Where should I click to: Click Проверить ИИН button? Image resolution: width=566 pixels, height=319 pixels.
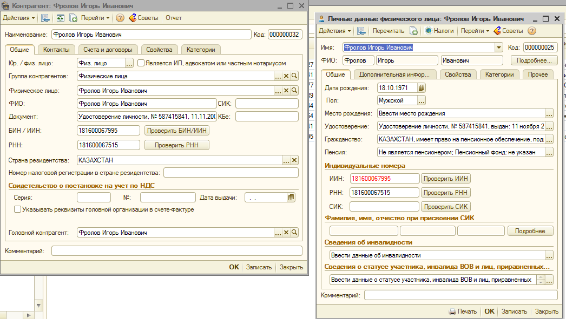(445, 179)
